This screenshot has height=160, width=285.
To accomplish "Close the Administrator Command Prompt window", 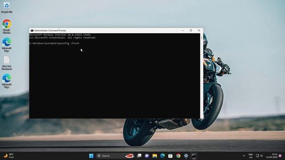I will pyautogui.click(x=199, y=31).
